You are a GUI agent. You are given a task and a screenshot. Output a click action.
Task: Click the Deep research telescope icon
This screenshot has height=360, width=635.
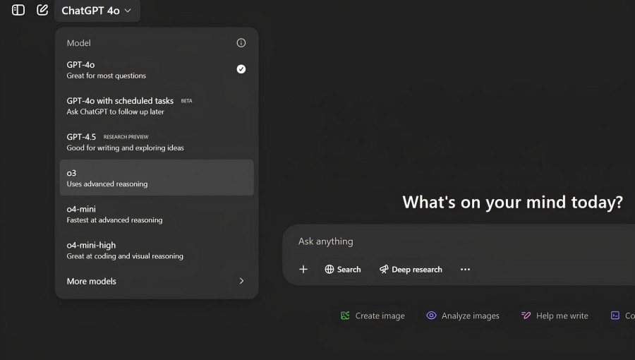(384, 269)
